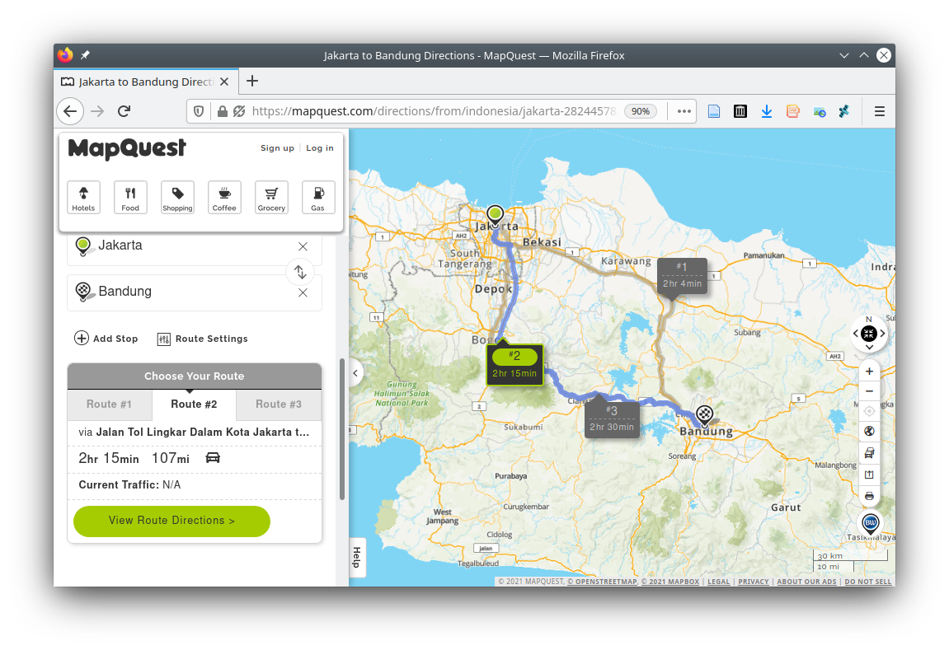
Task: Pan map down with compass arrow
Action: click(869, 347)
